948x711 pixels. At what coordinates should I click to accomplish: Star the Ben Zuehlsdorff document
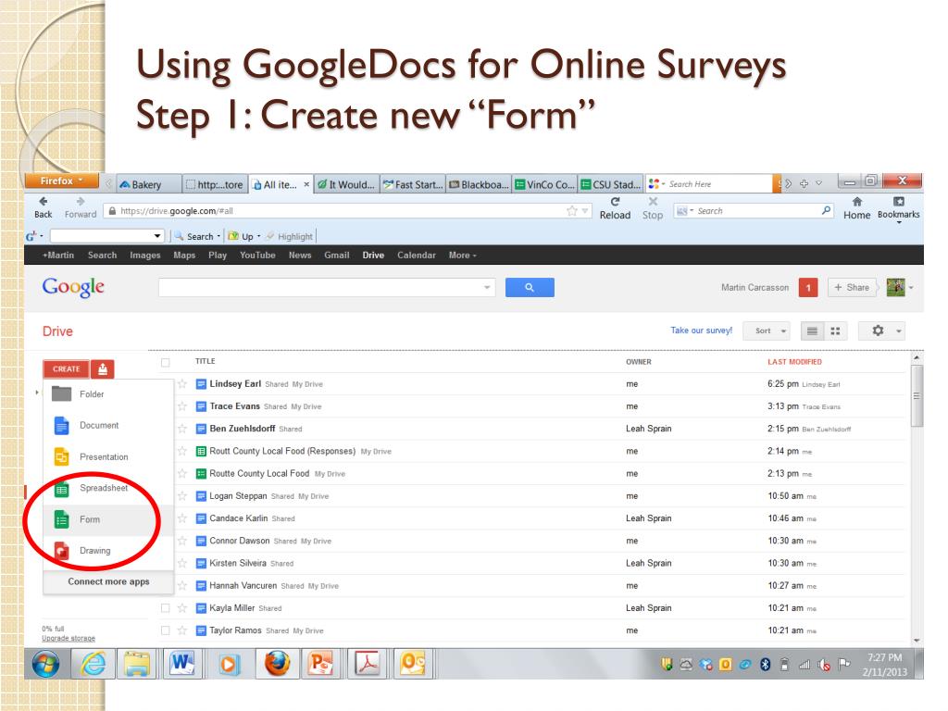182,429
